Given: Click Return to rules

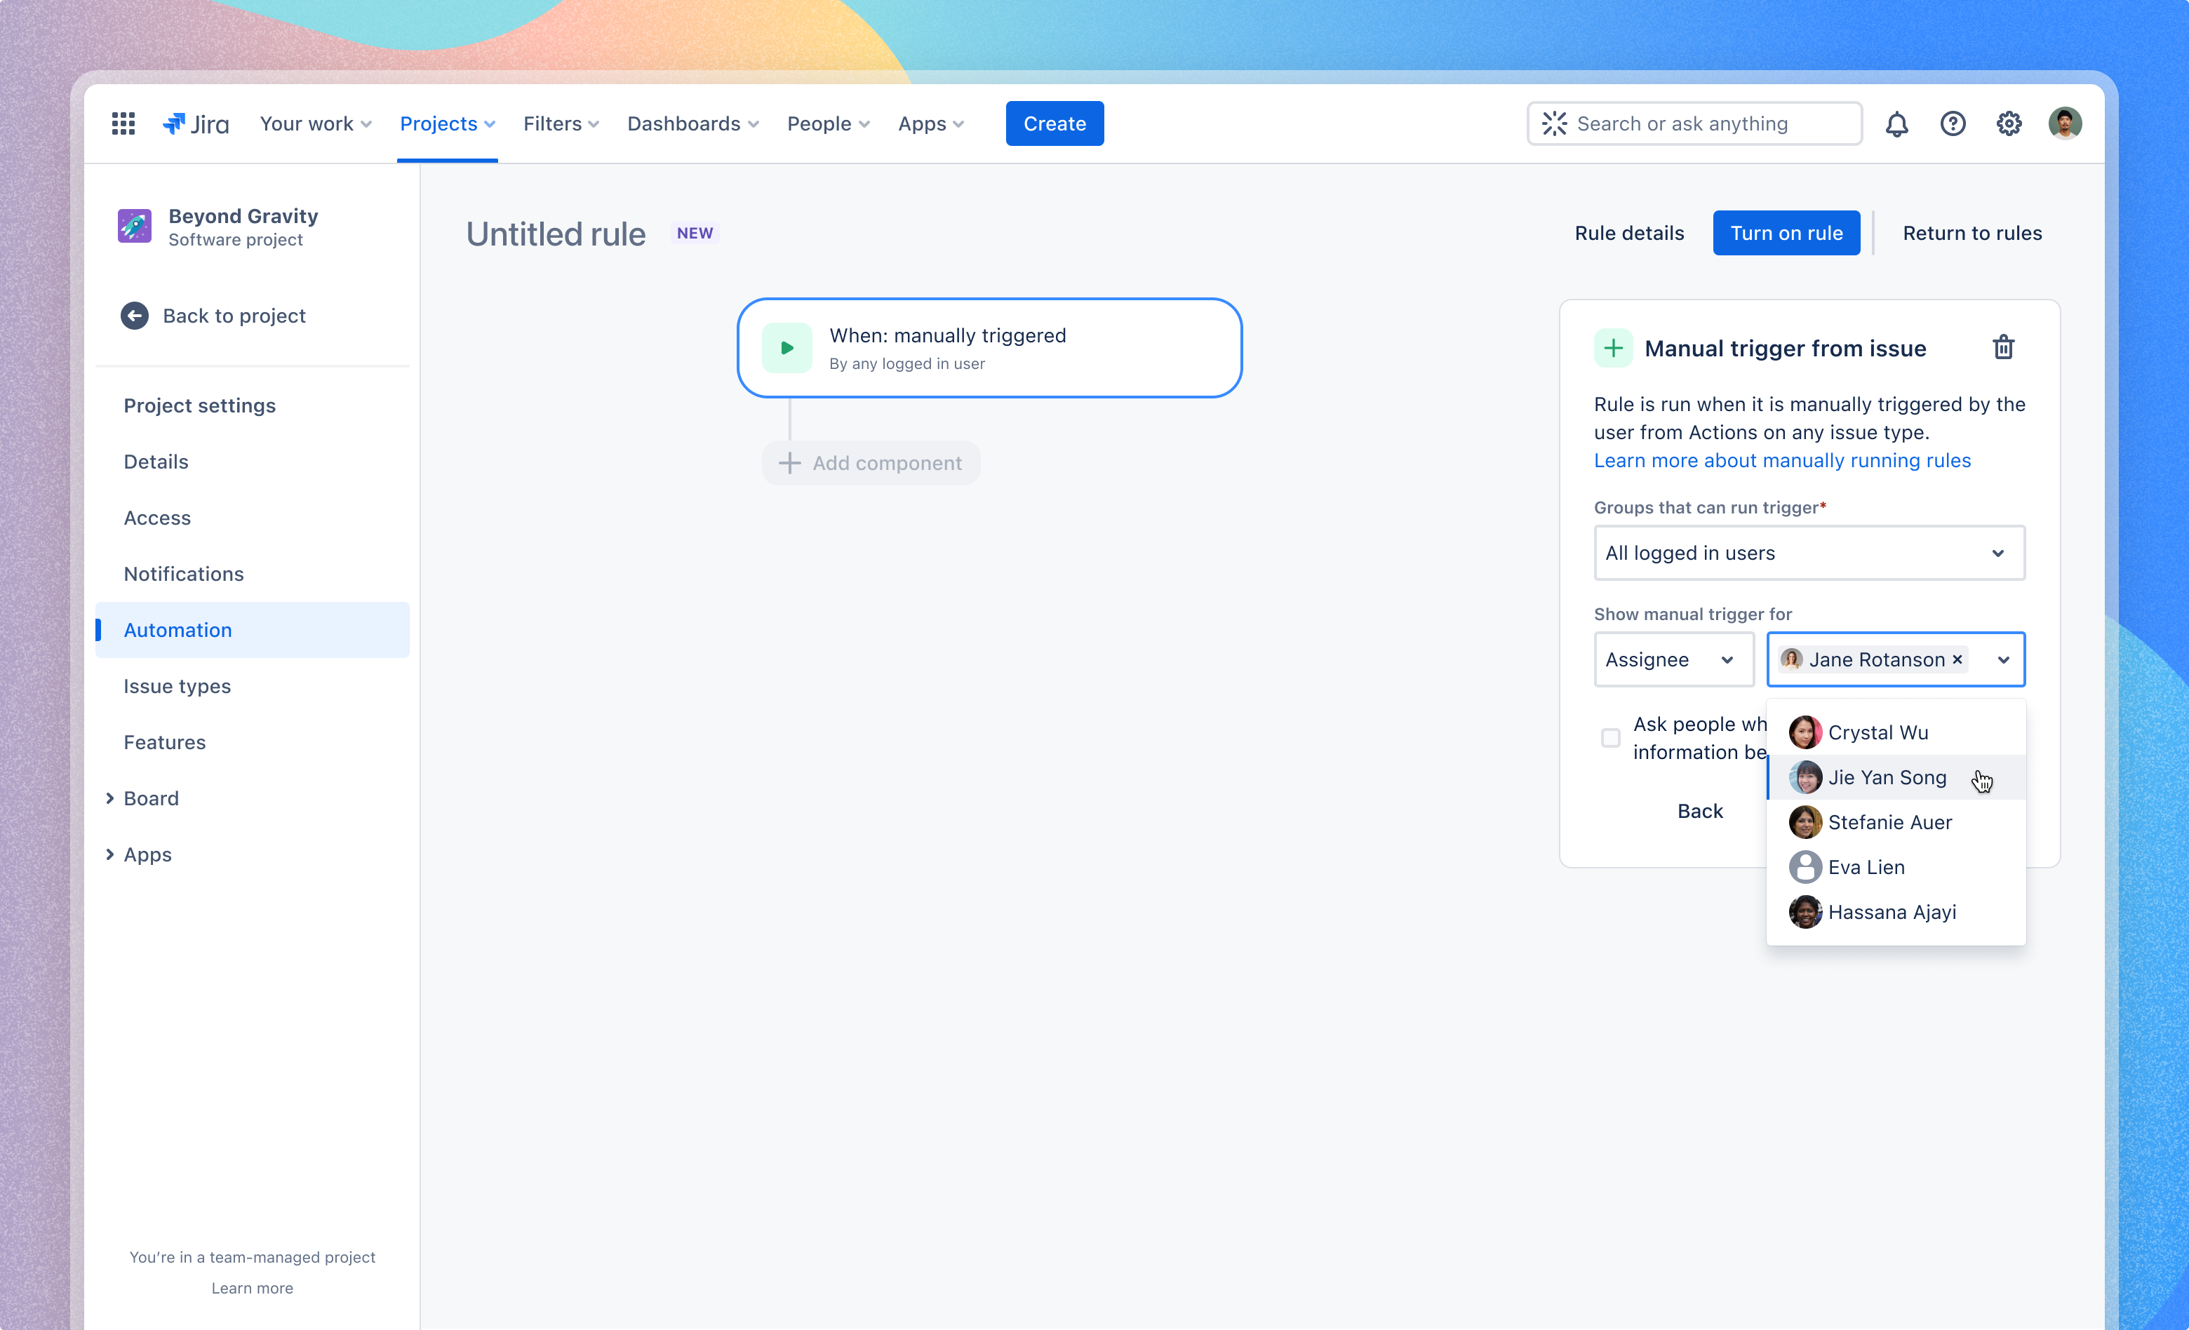Looking at the screenshot, I should 1972,233.
